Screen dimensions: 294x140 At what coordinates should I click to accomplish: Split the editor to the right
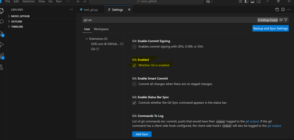[x=283, y=10]
